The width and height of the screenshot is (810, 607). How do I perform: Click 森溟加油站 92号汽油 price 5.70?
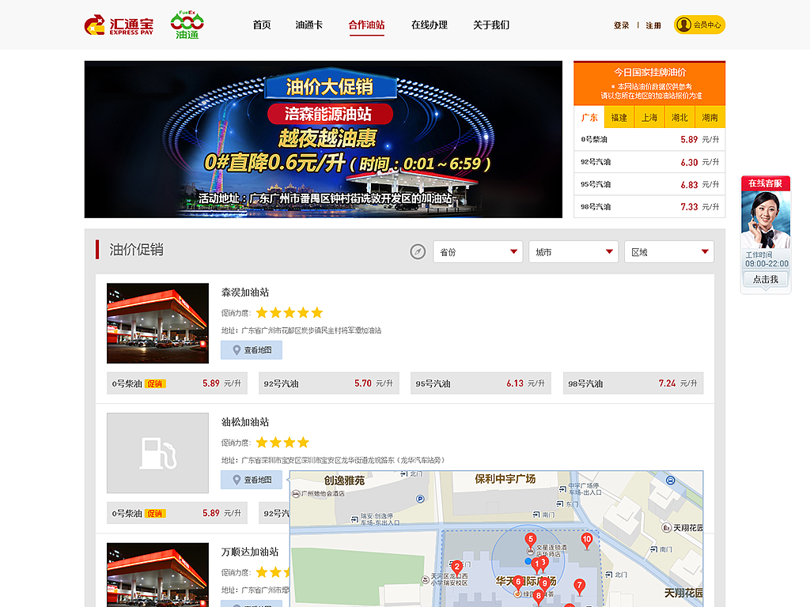click(x=328, y=383)
